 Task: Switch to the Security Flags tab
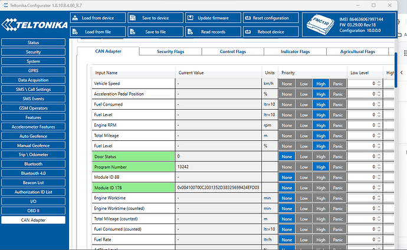pyautogui.click(x=173, y=51)
